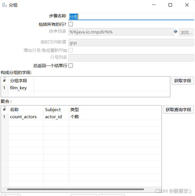Click row number 1 in the aggregates table
Viewport: 195px width, 196px height.
[x=5, y=117]
